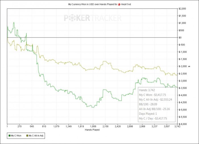Click the 2,158 x-axis tick label
Viewport: 199px width, 144px height.
(105, 126)
